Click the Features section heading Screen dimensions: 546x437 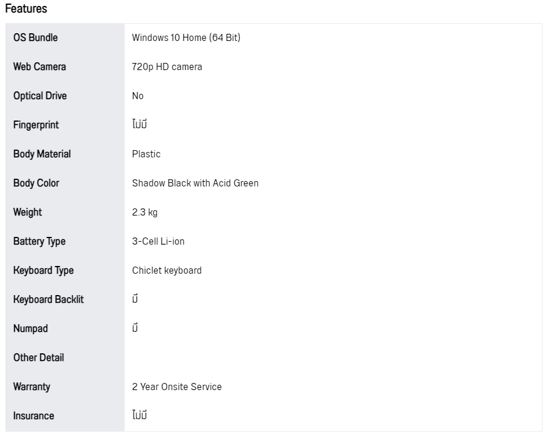click(26, 8)
